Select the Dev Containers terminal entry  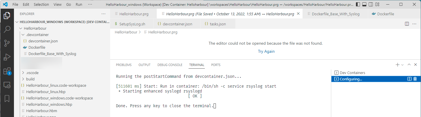tap(352, 73)
